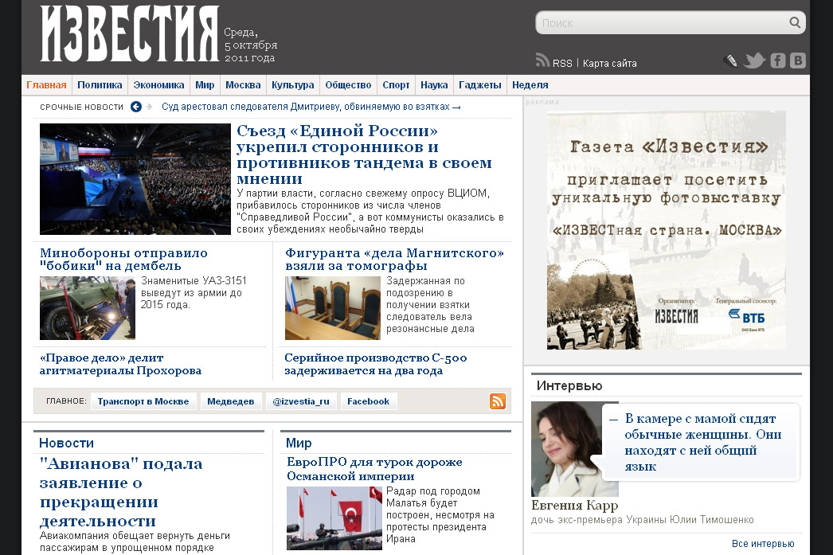The height and width of the screenshot is (555, 833).
Task: Open the Москва section
Action: pyautogui.click(x=243, y=85)
